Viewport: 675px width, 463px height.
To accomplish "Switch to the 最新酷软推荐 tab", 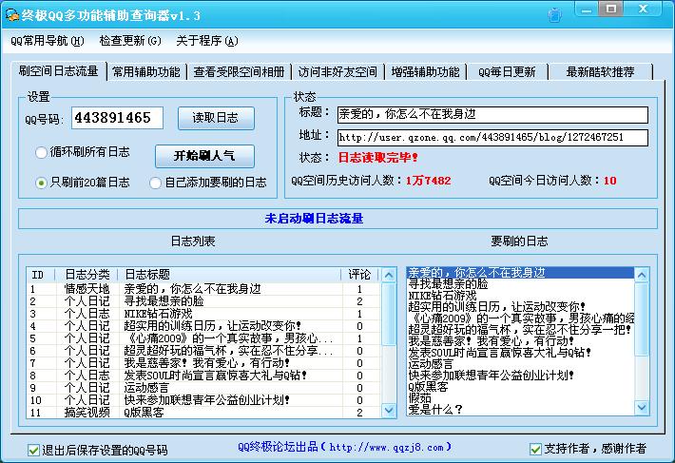I will pos(601,72).
